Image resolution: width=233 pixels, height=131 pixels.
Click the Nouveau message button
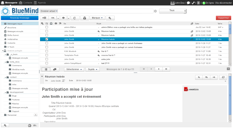click(20, 18)
